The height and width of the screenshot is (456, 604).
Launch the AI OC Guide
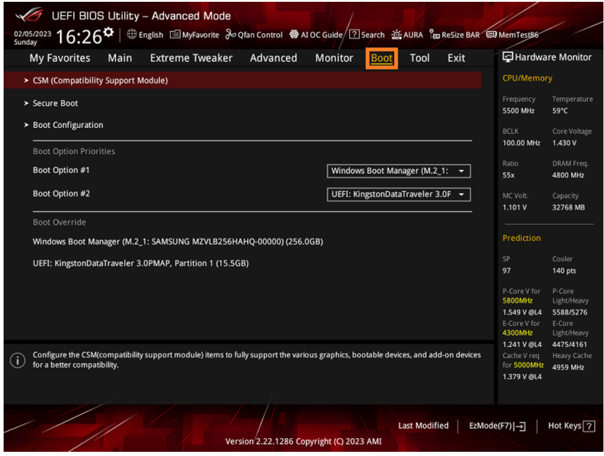317,35
